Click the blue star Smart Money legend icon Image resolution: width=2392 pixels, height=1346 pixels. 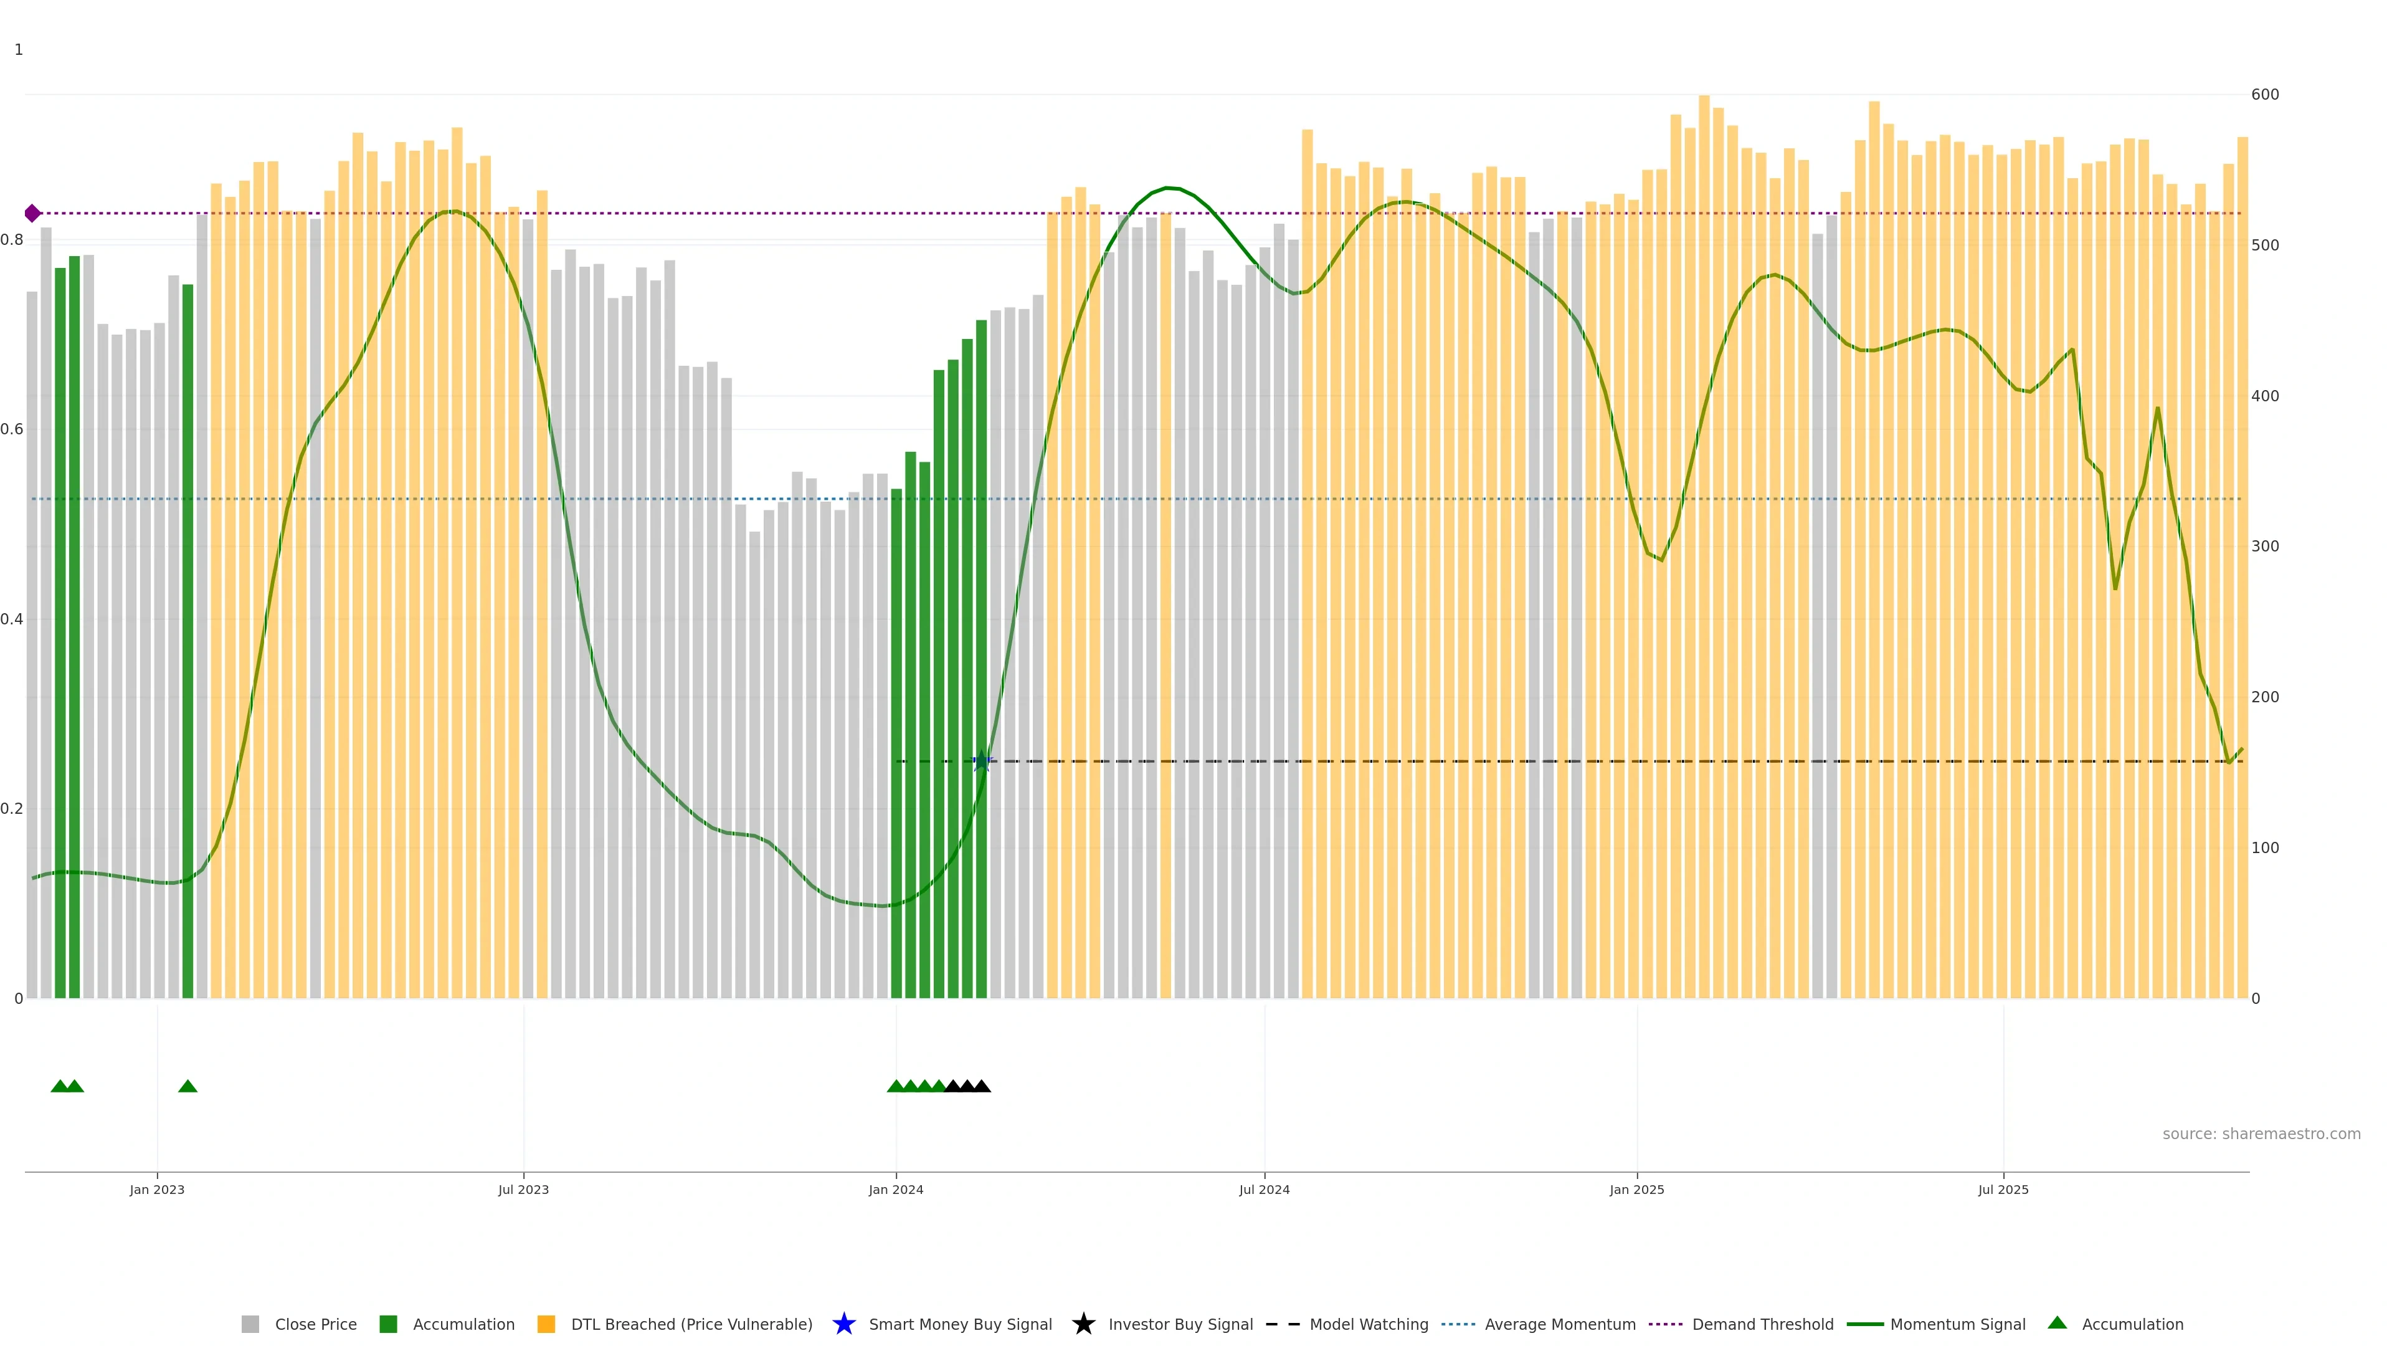pos(843,1324)
